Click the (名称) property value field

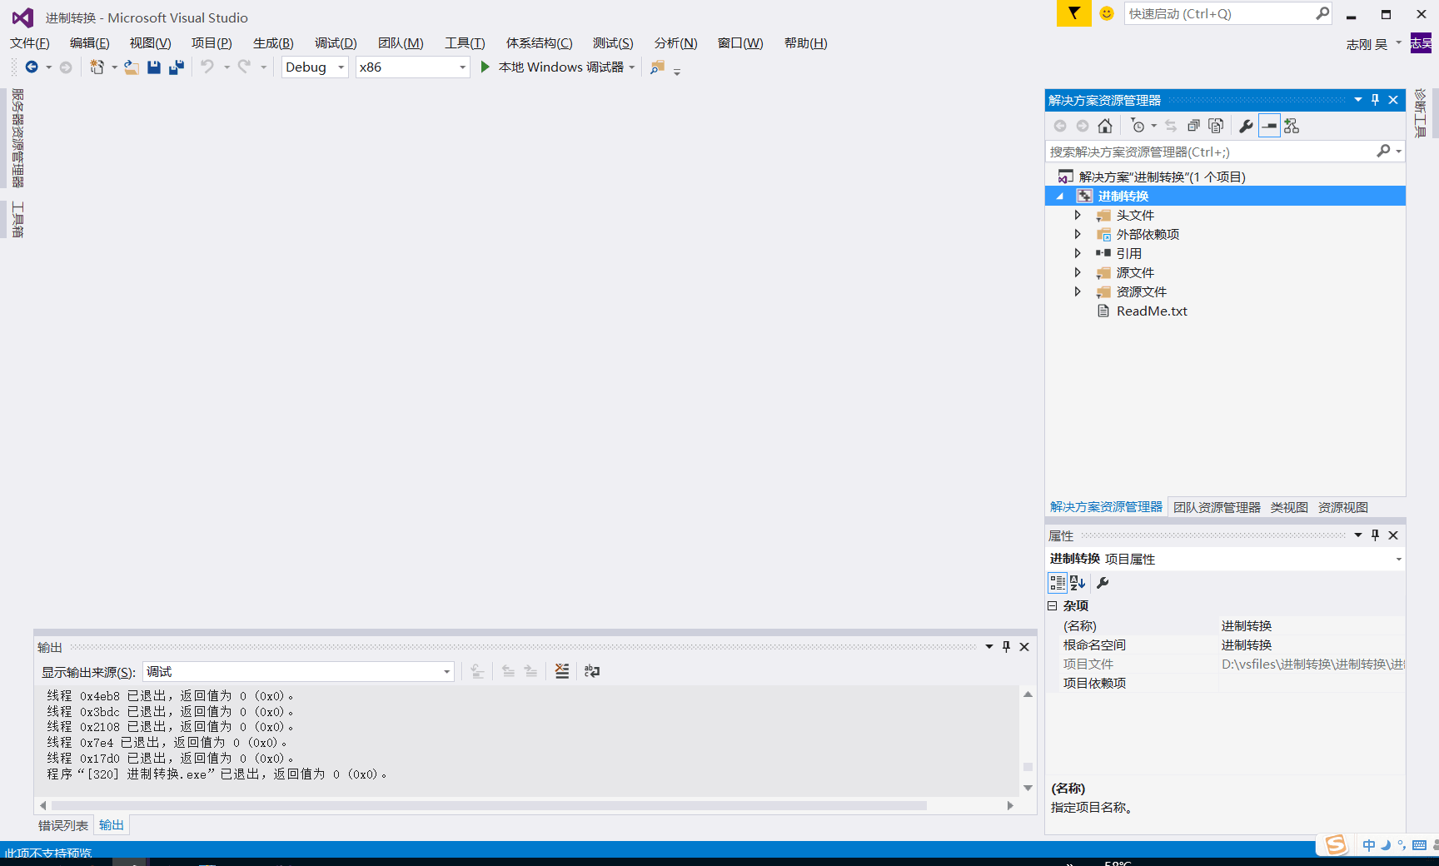(x=1312, y=625)
